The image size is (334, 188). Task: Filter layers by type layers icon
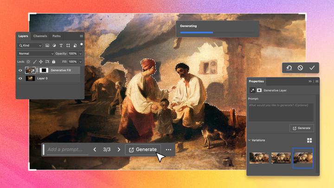[x=61, y=45]
